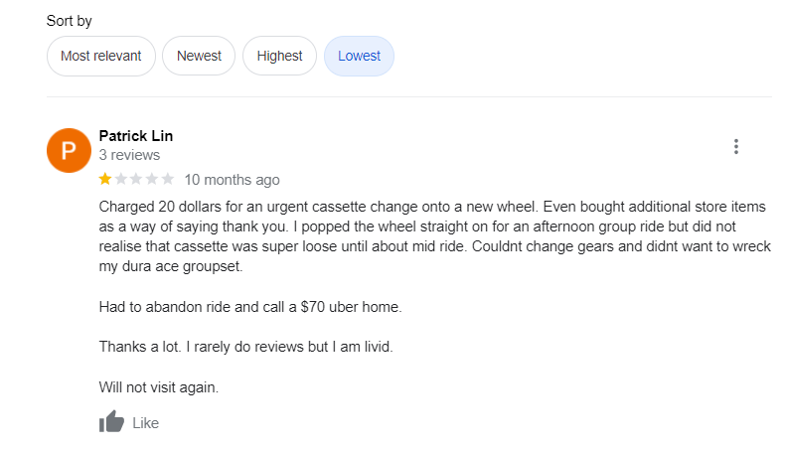Viewport: 785px width, 452px height.
Task: Click the 'Will not visit again' line
Action: pos(158,386)
